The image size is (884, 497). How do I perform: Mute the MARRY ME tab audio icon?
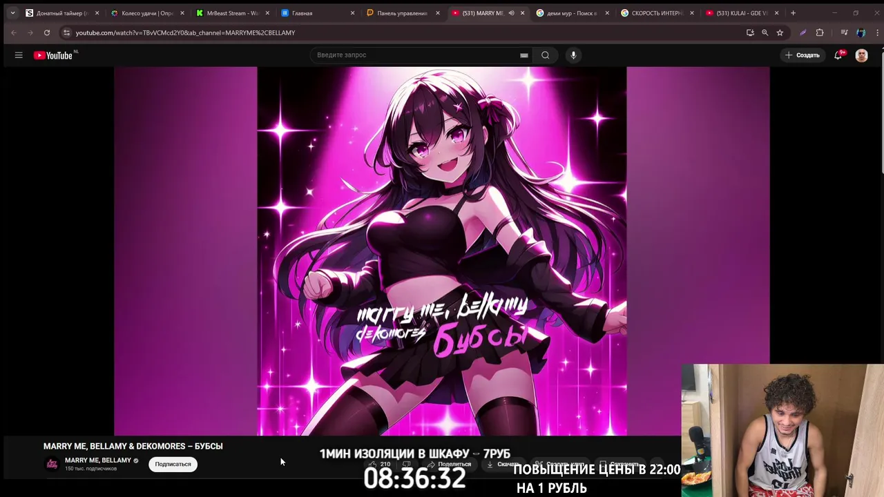511,13
